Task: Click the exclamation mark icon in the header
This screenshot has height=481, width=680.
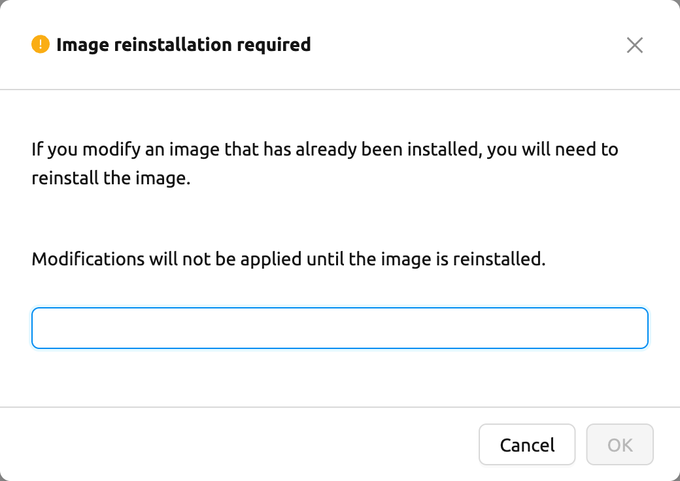Action: (x=41, y=44)
